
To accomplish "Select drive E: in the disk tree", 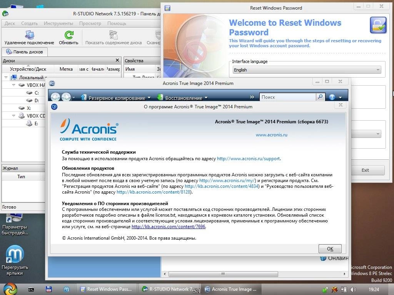I will point(36,123).
